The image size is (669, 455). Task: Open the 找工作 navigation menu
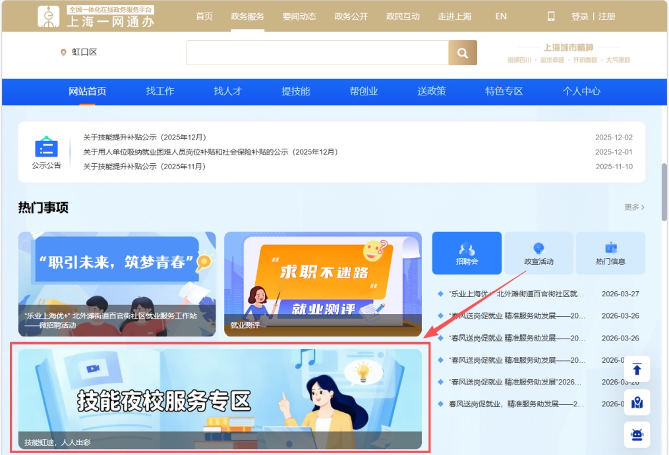[160, 92]
